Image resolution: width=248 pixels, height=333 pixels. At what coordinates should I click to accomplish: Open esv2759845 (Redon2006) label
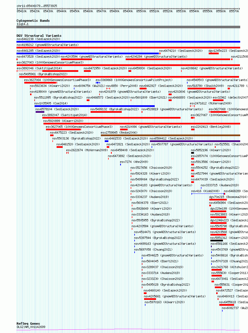pyautogui.click(x=119, y=133)
